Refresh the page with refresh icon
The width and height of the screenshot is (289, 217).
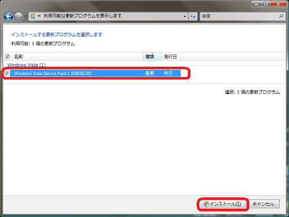(193, 16)
